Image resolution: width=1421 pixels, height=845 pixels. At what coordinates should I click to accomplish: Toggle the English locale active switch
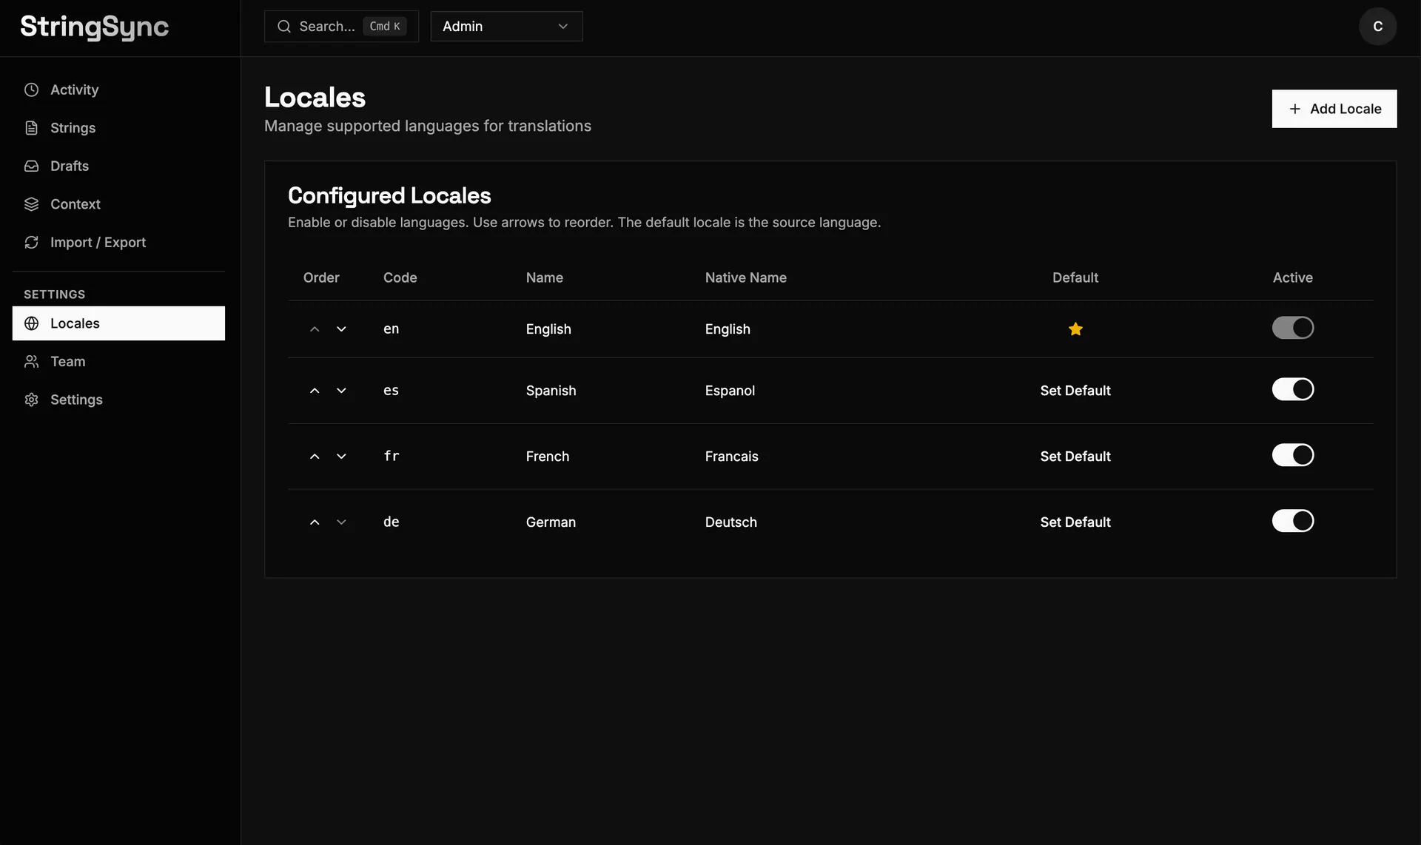1292,328
